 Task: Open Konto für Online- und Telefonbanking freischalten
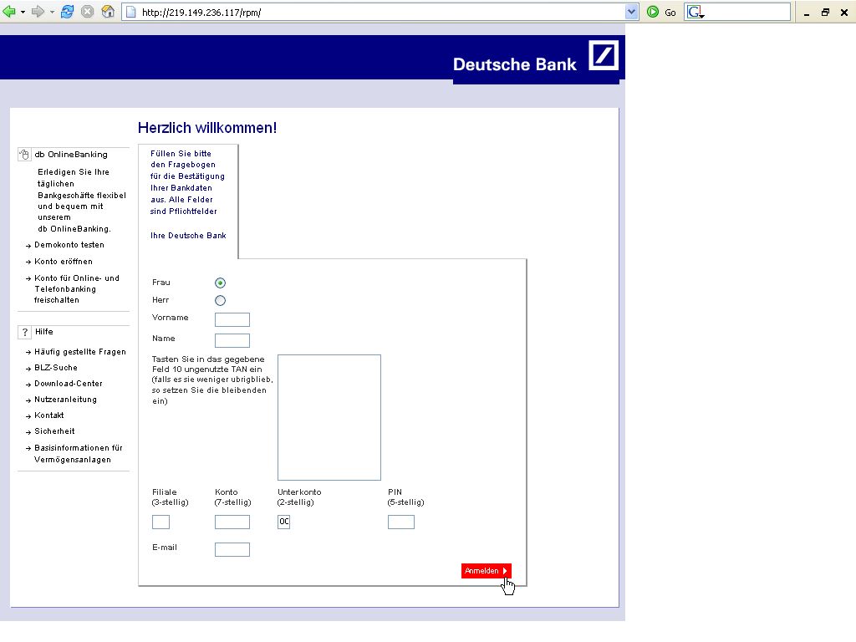click(76, 288)
